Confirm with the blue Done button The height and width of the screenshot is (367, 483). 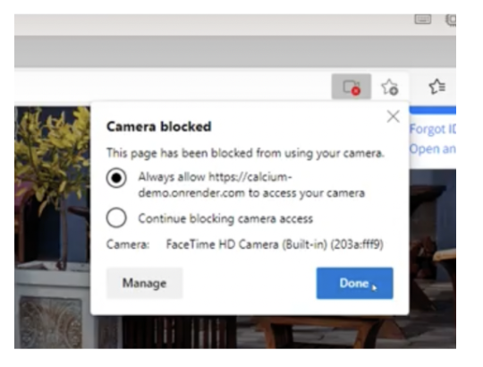354,283
